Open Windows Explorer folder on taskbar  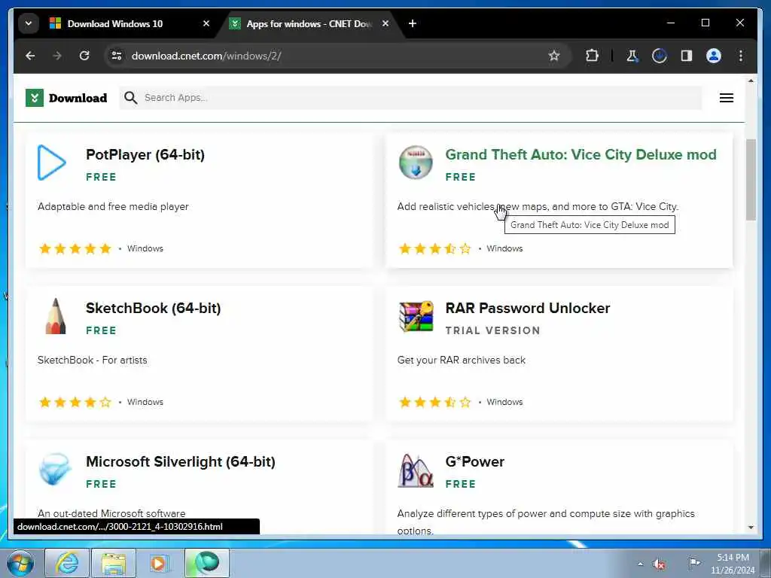coord(114,563)
